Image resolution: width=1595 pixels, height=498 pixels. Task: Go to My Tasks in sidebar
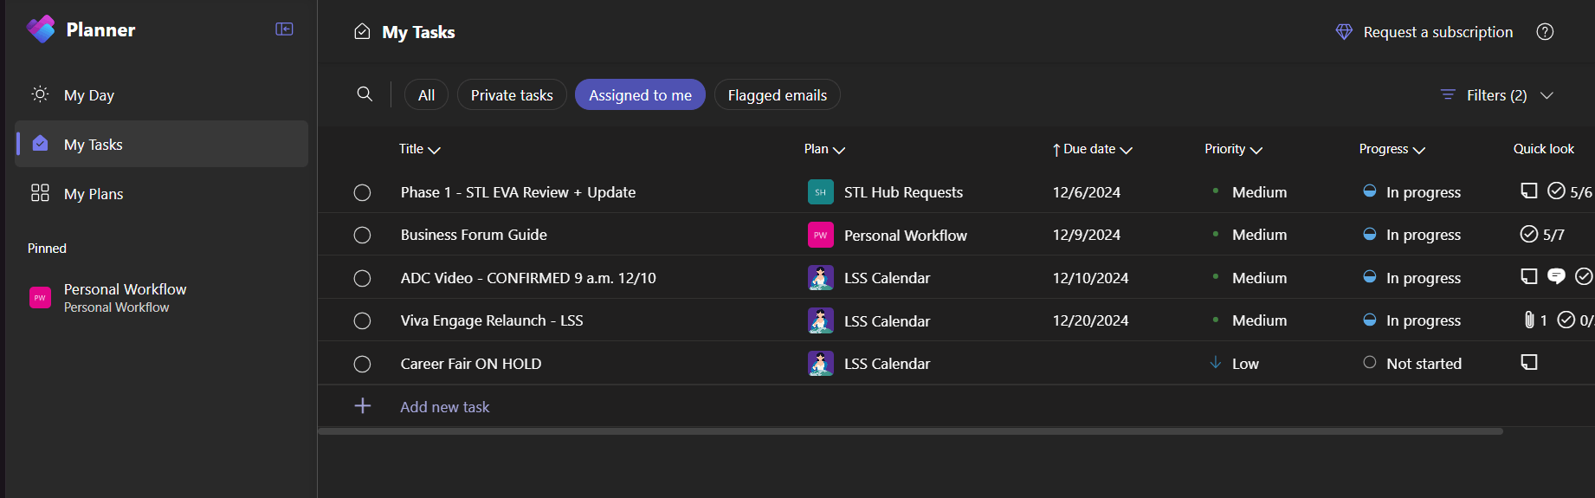coord(162,144)
